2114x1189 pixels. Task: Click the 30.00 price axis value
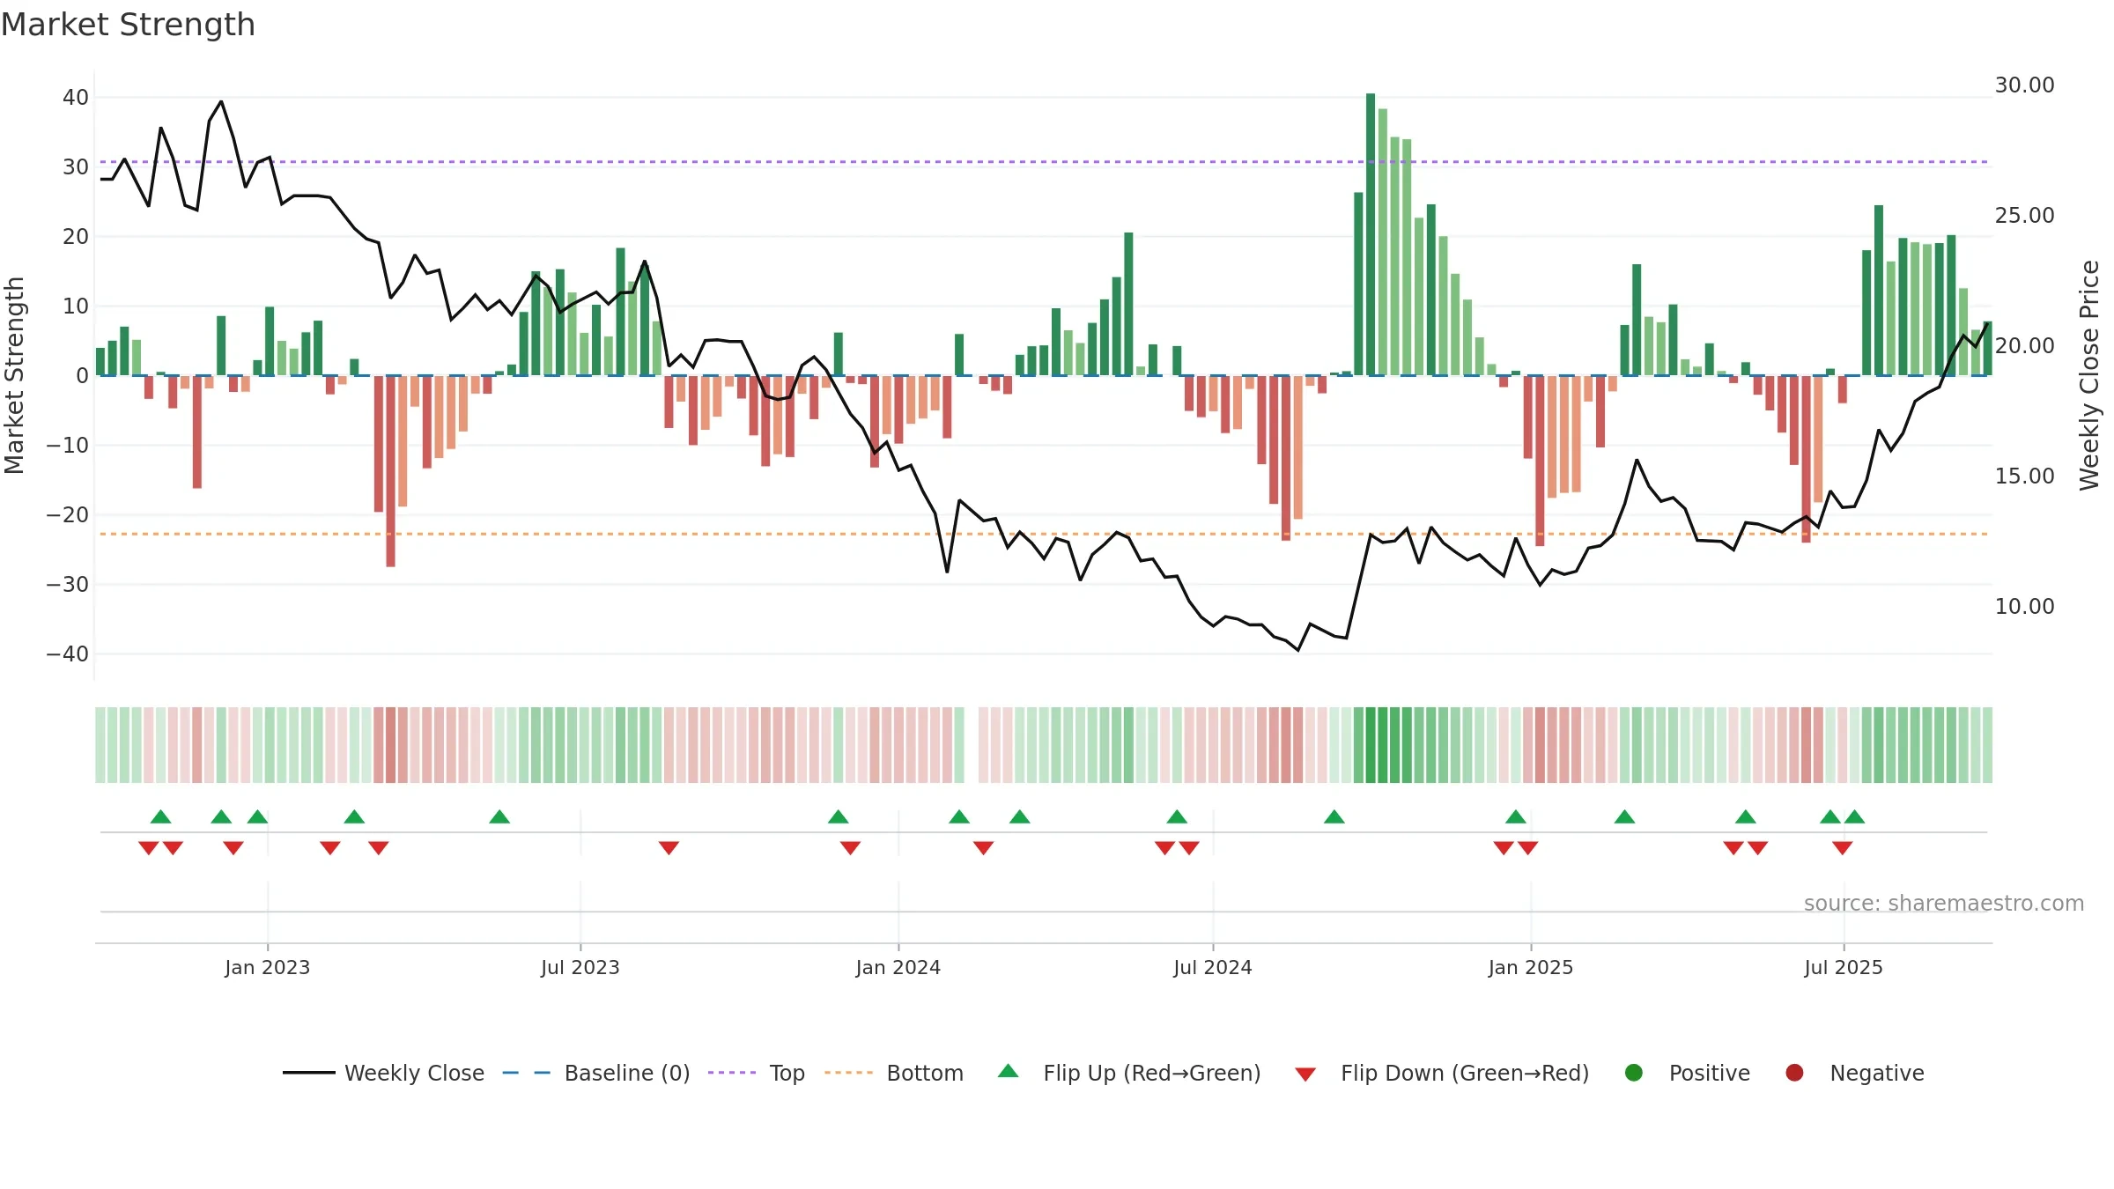2025,85
